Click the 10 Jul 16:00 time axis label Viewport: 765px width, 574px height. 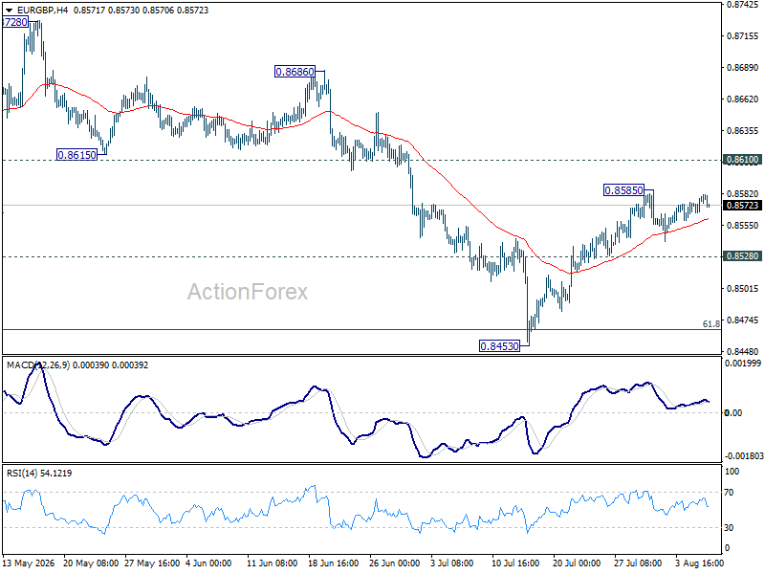(515, 563)
